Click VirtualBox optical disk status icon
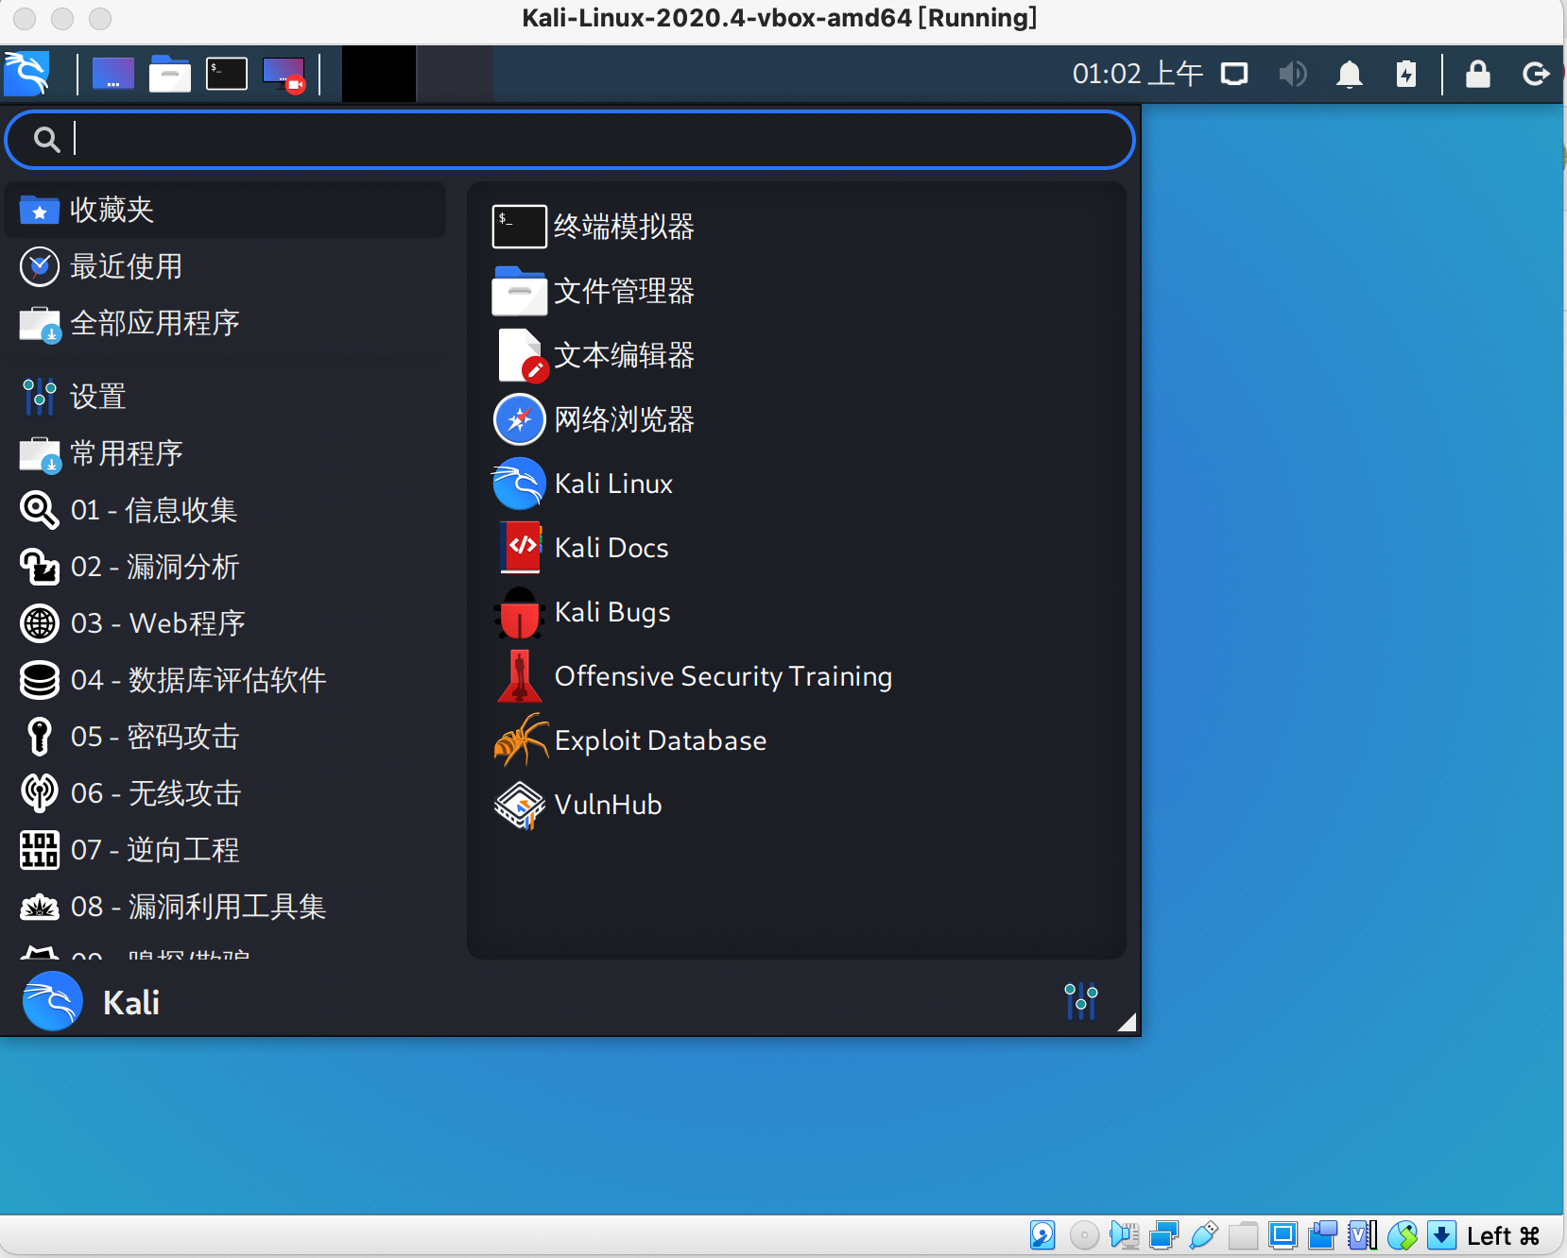 click(1084, 1235)
